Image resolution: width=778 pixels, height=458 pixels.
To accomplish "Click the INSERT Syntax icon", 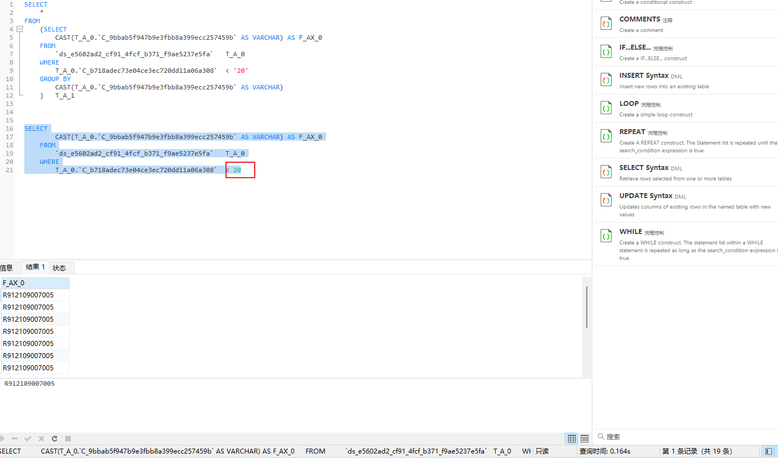I will (606, 79).
